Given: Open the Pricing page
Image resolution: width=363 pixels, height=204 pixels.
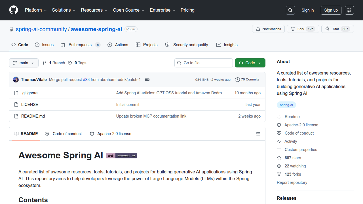Looking at the screenshot, I should coord(187,10).
